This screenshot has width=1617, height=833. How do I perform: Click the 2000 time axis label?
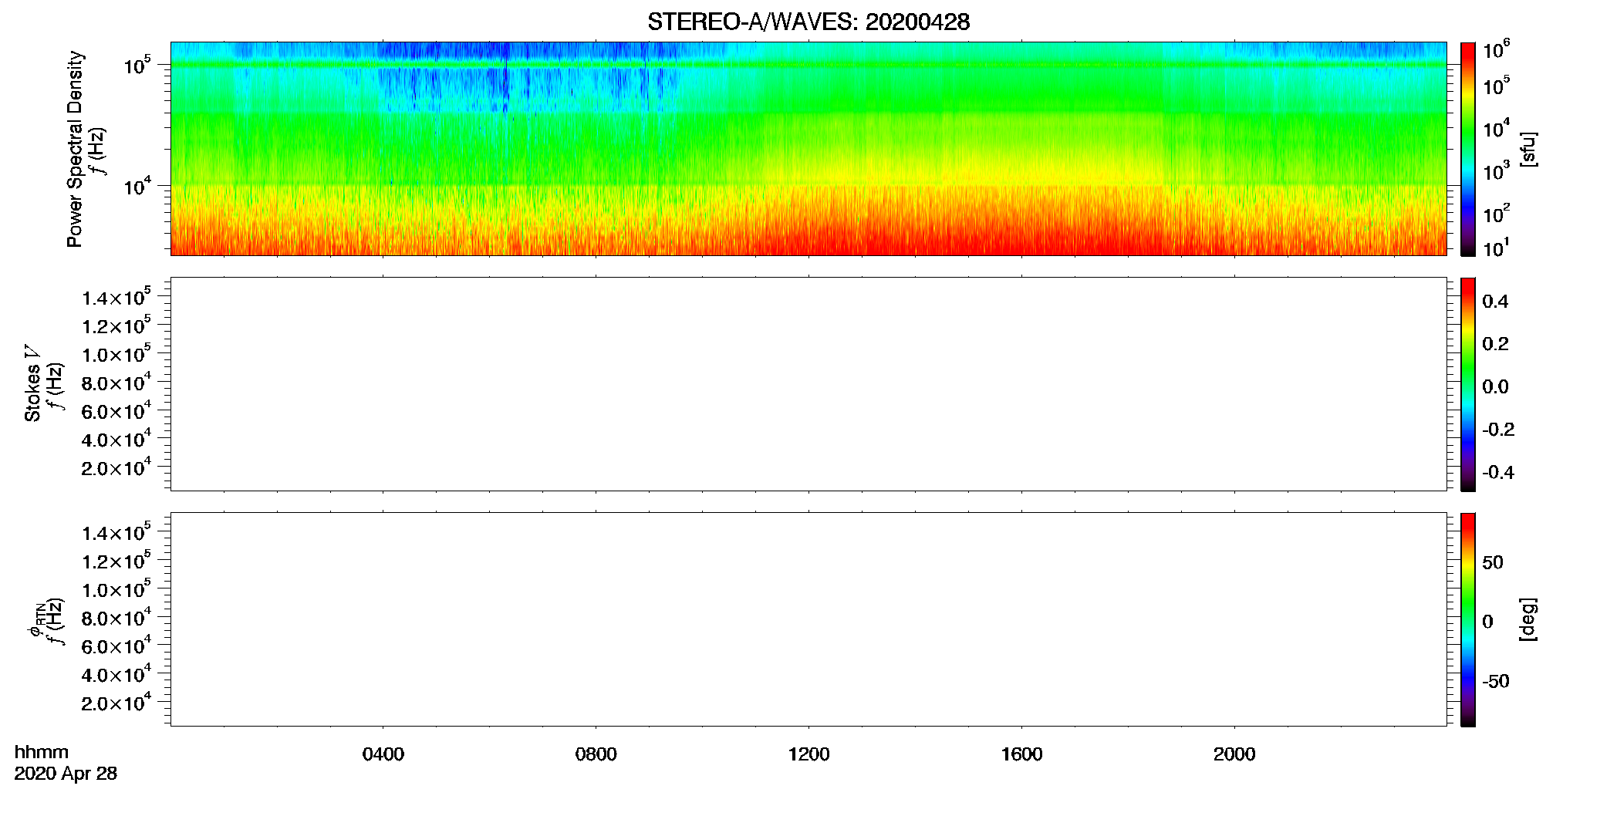(x=1234, y=754)
